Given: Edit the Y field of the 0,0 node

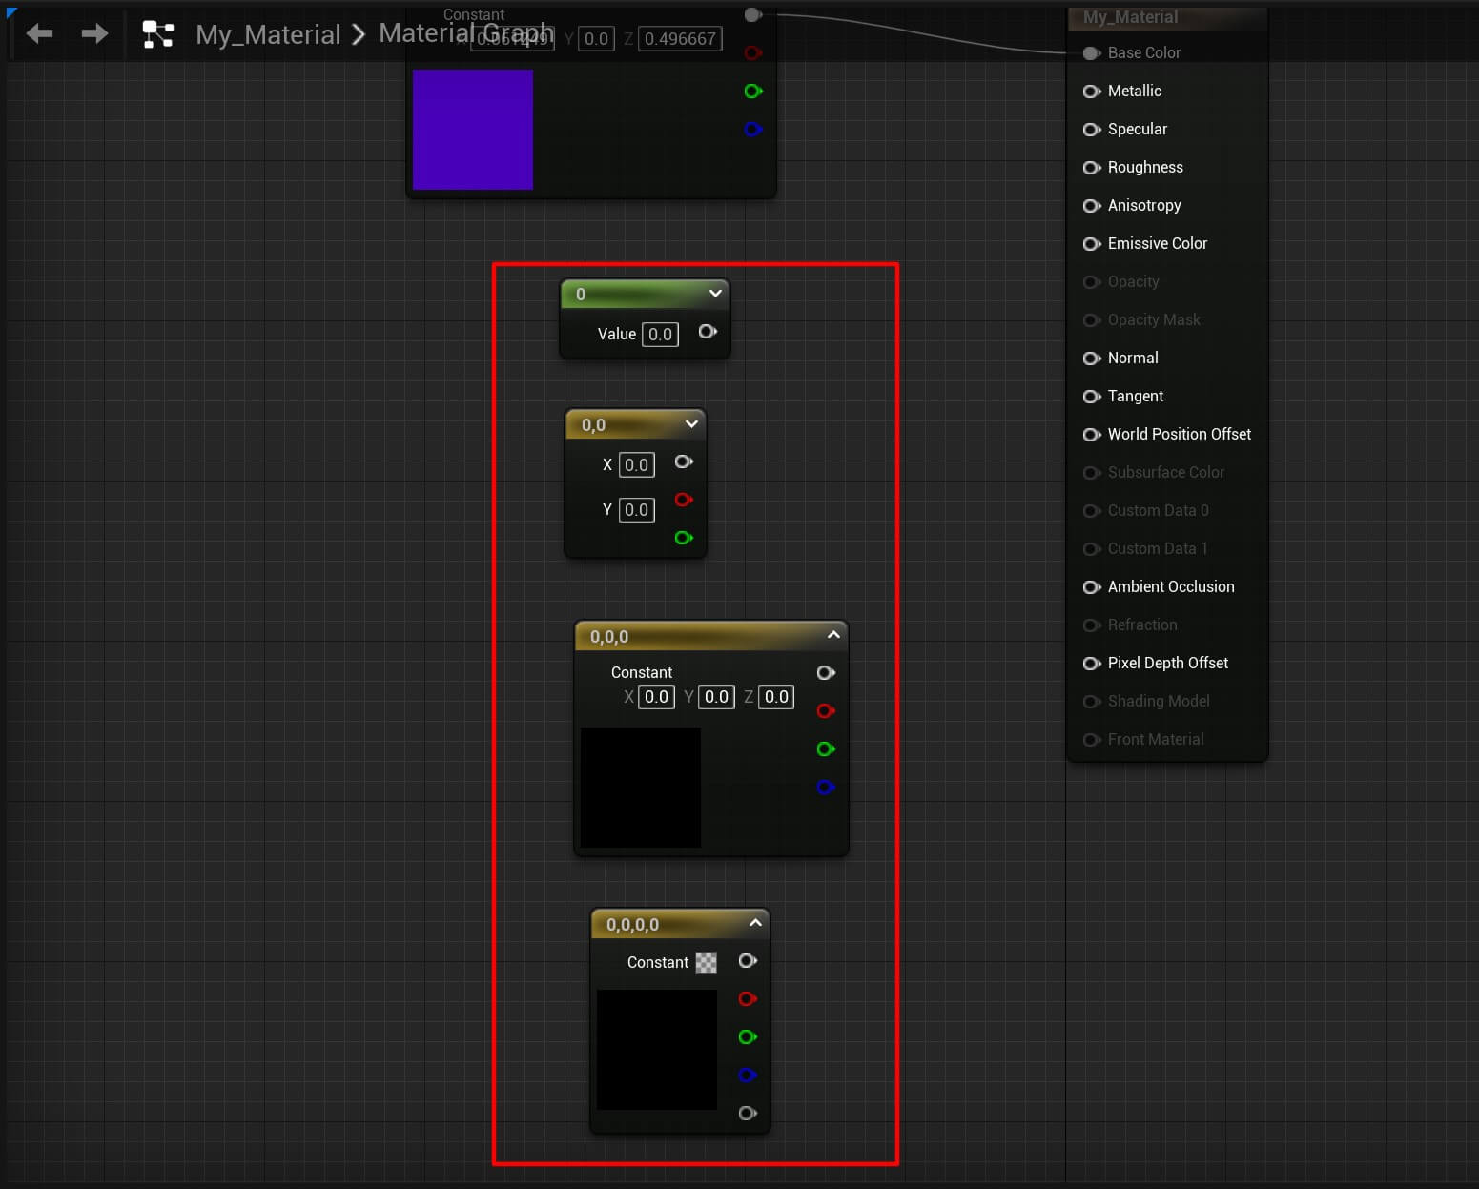Looking at the screenshot, I should pyautogui.click(x=636, y=510).
